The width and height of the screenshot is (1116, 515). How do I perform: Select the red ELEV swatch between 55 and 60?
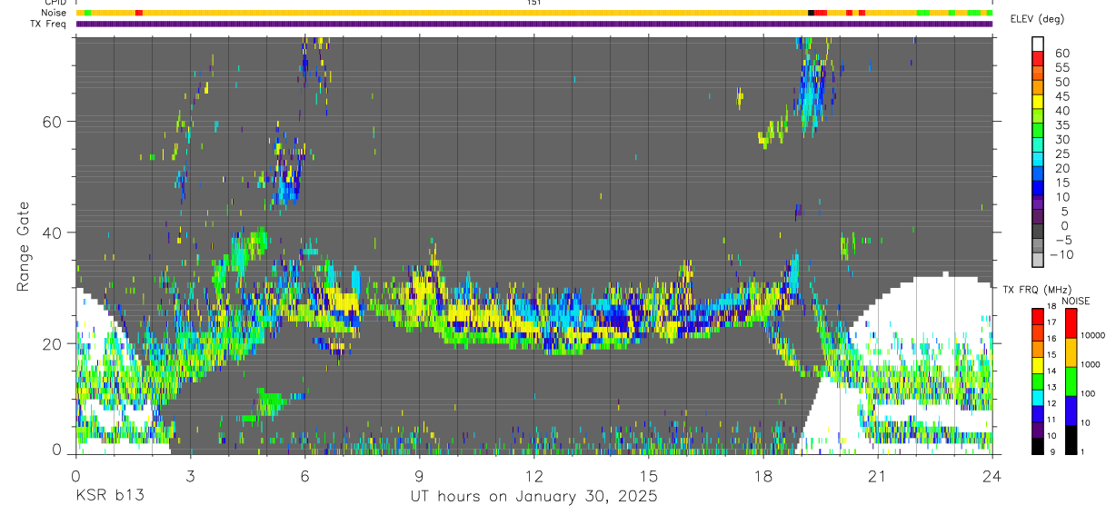[1038, 60]
